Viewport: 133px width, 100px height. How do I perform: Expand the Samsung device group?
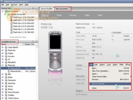(x=3, y=83)
